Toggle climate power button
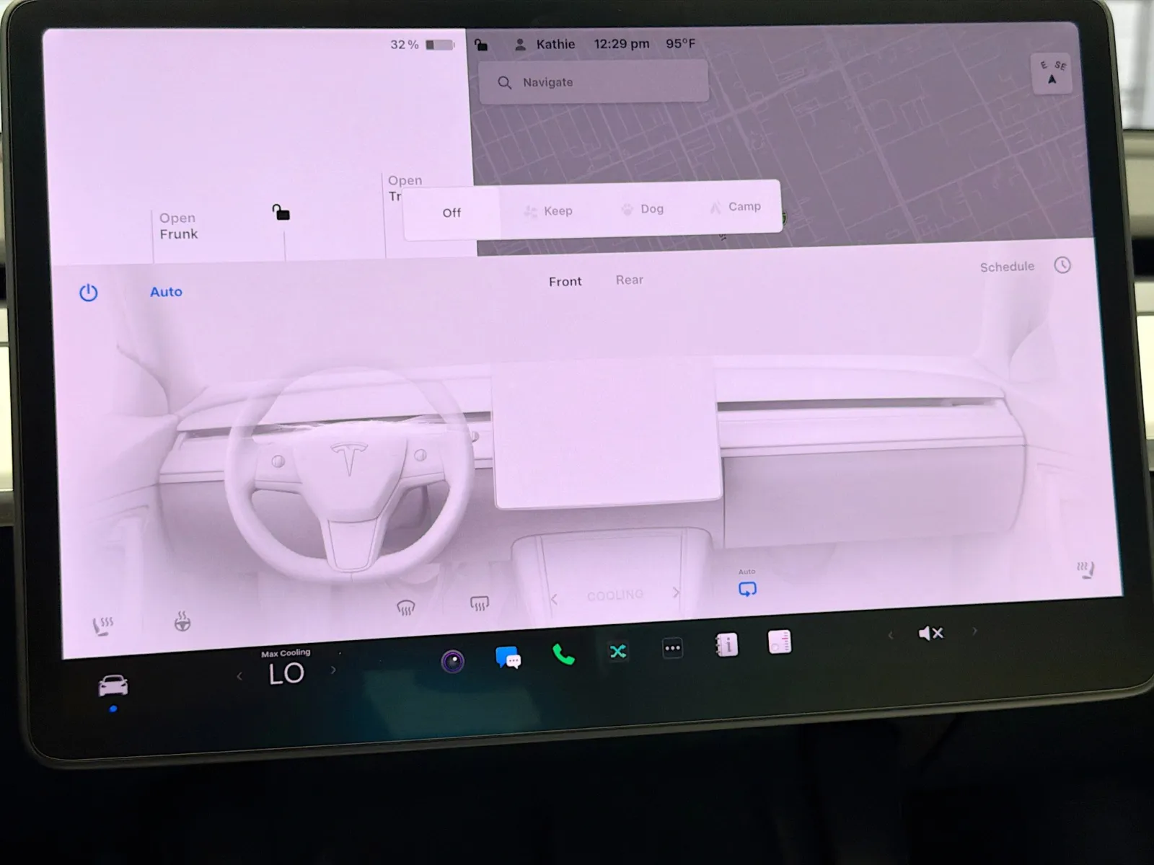This screenshot has width=1154, height=865. click(x=89, y=293)
